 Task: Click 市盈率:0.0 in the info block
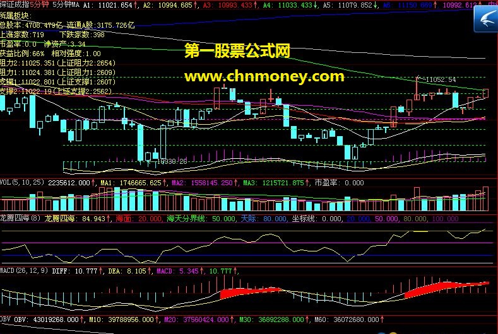pos(18,44)
